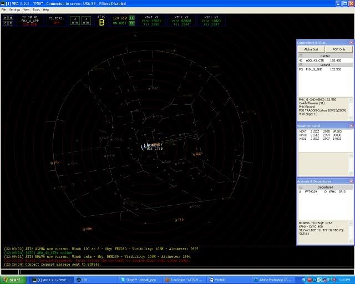This screenshot has height=284, width=355.
Task: Collapse the Ground controller group
Action: click(301, 65)
